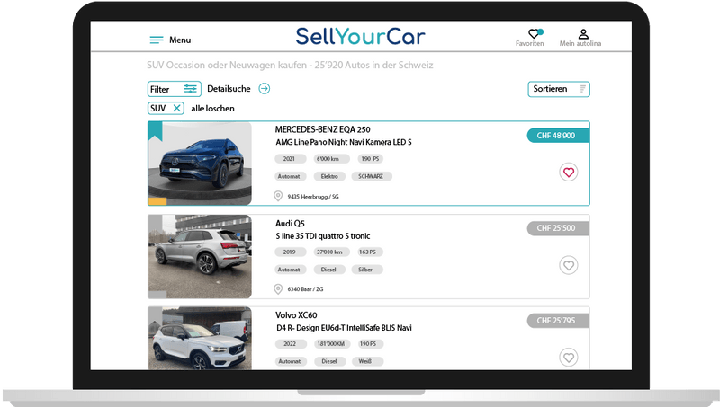720x407 pixels.
Task: Open the Detailsuche link
Action: 227,89
